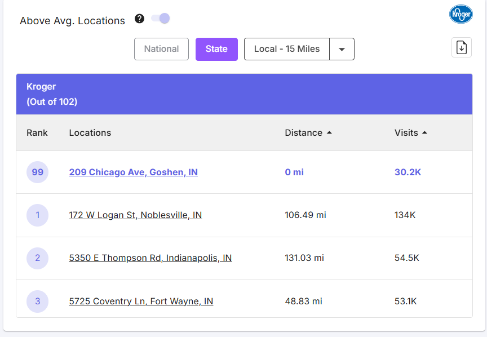Expand the local miles dropdown arrow
The image size is (487, 337).
click(342, 49)
